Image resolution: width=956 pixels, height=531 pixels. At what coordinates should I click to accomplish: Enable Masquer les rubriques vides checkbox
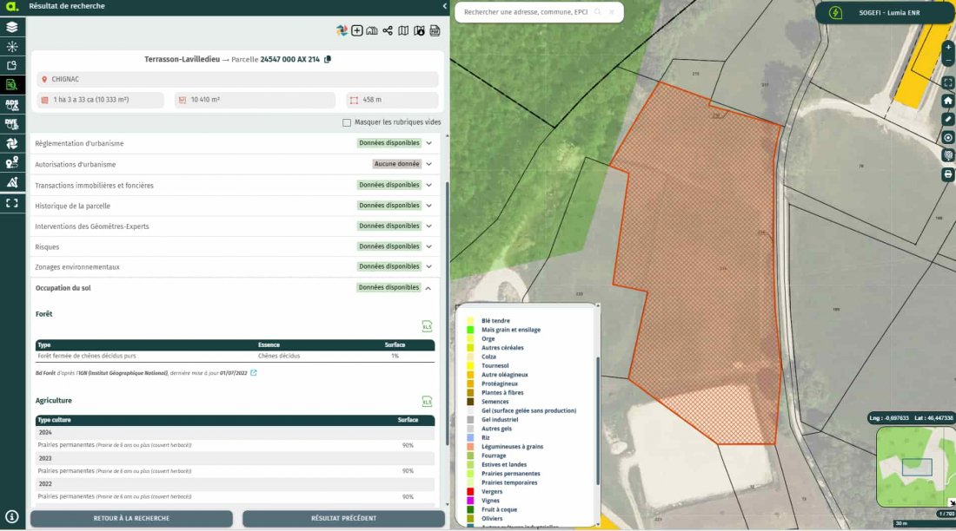[x=347, y=122]
